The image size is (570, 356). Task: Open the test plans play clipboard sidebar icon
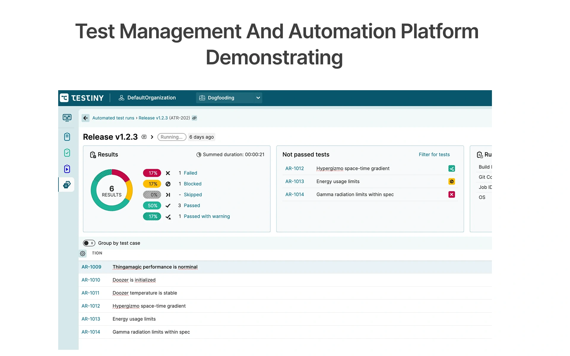(67, 169)
